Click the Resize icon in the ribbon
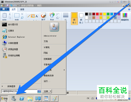The width and height of the screenshot is (131, 102). coord(22,18)
